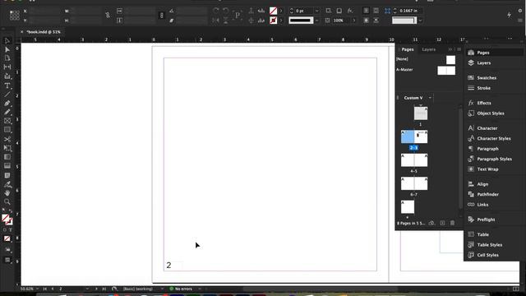Open the preflight profile dropdown
The height and width of the screenshot is (296, 526).
[162, 289]
